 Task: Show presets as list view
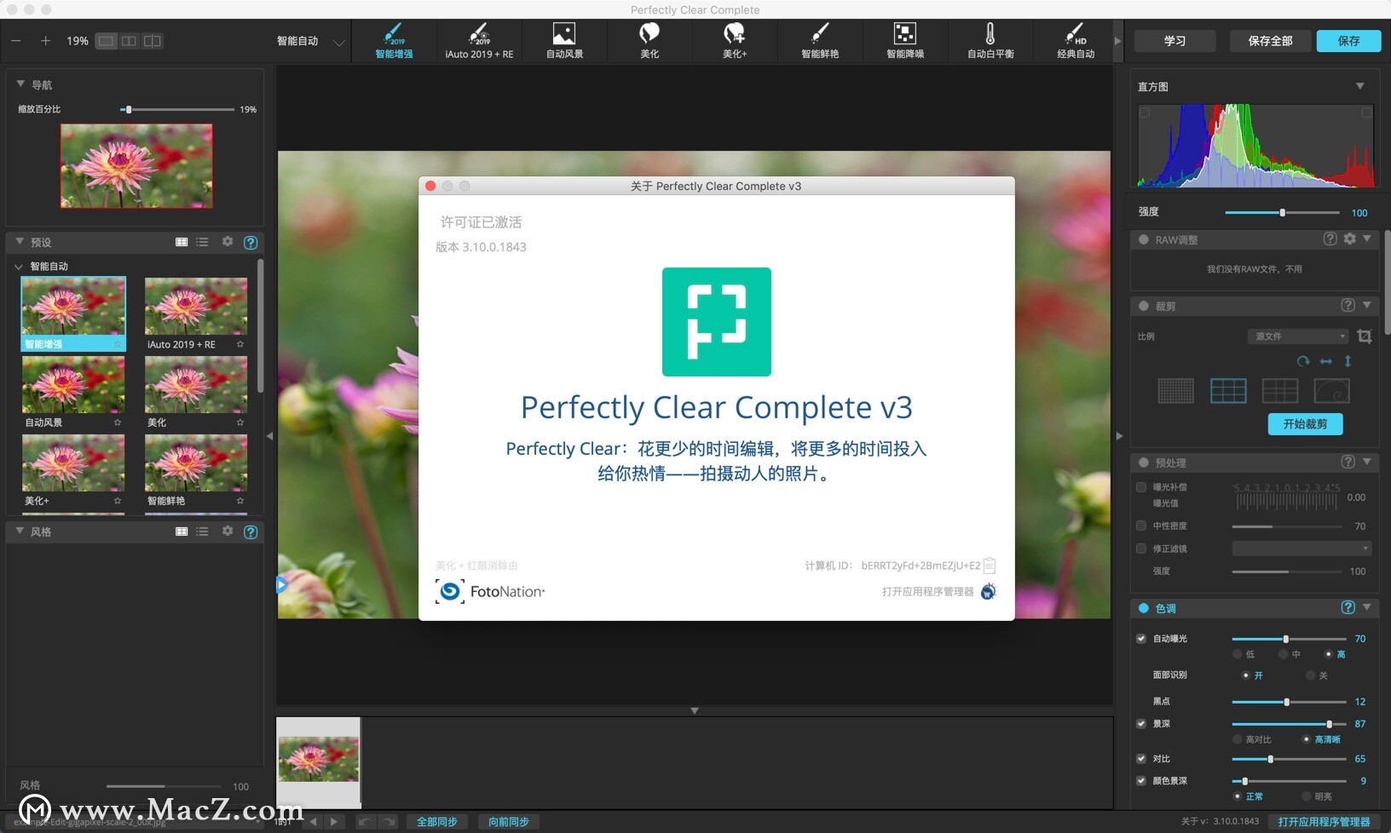pyautogui.click(x=202, y=243)
